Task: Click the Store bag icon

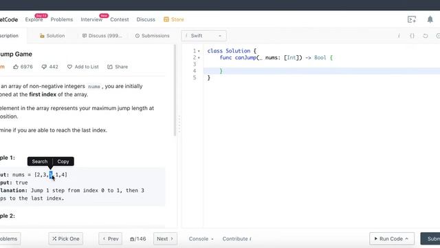Action: 166,19
